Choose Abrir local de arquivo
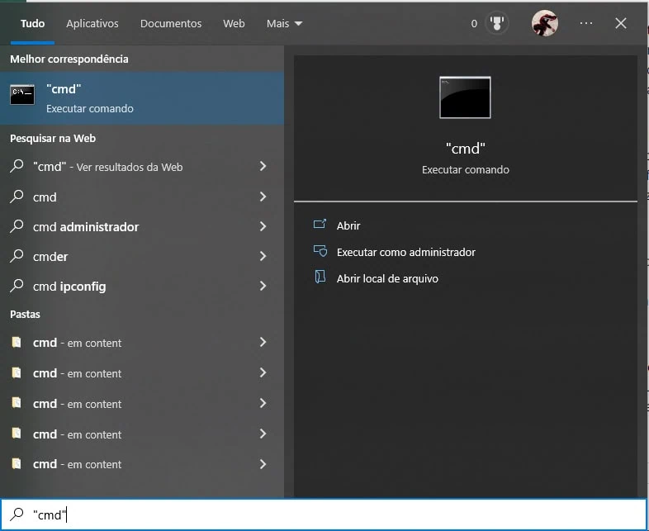Screen dimensions: 649x531 pos(387,278)
